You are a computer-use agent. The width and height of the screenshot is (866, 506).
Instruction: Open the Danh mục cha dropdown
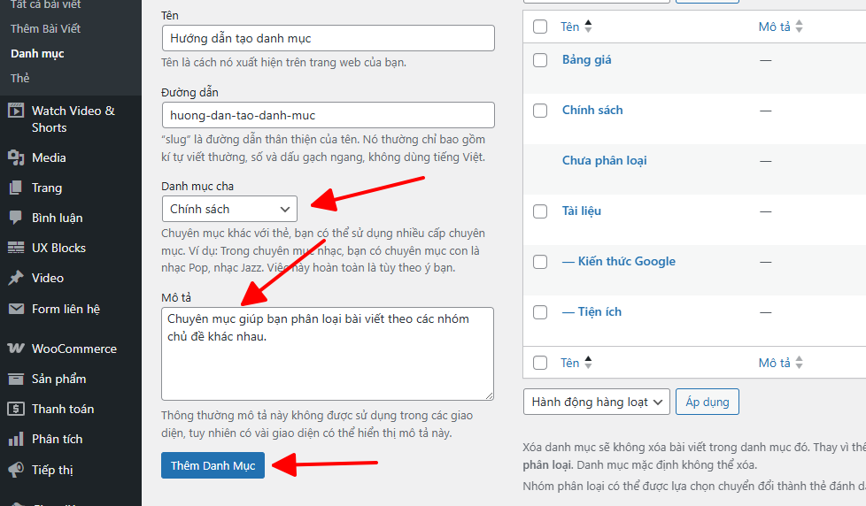(x=229, y=209)
